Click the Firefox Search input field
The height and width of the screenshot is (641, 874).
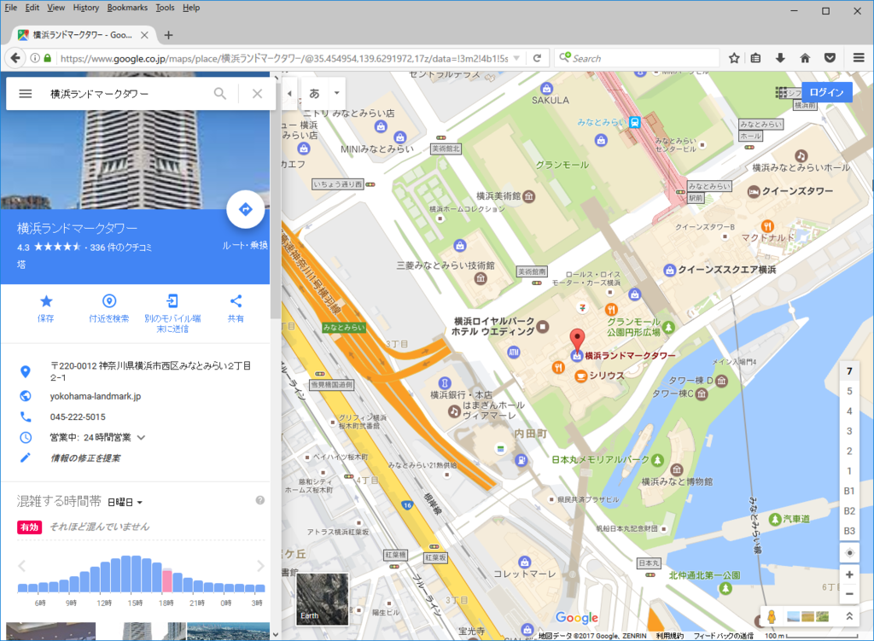coord(637,58)
